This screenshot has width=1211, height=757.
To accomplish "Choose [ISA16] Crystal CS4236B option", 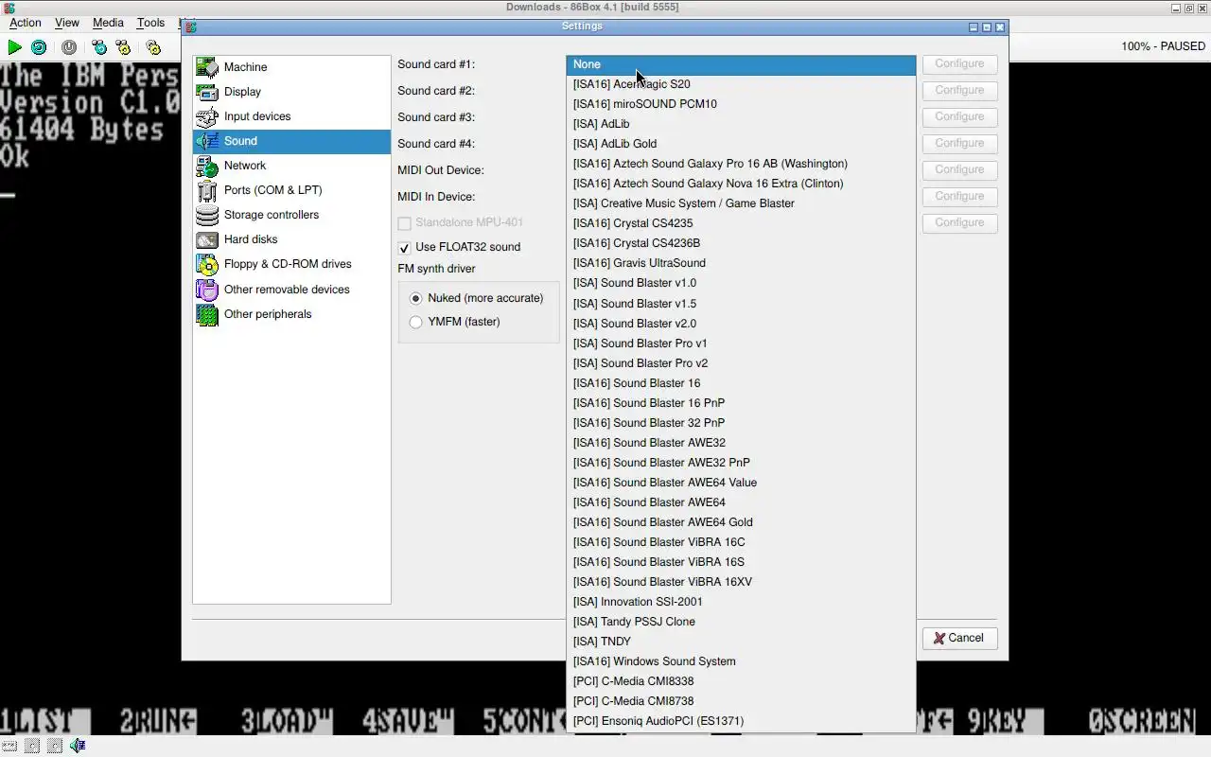I will click(741, 243).
